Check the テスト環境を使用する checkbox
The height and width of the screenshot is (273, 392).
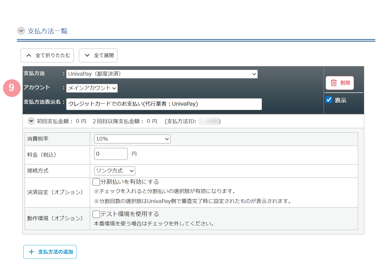(x=96, y=214)
